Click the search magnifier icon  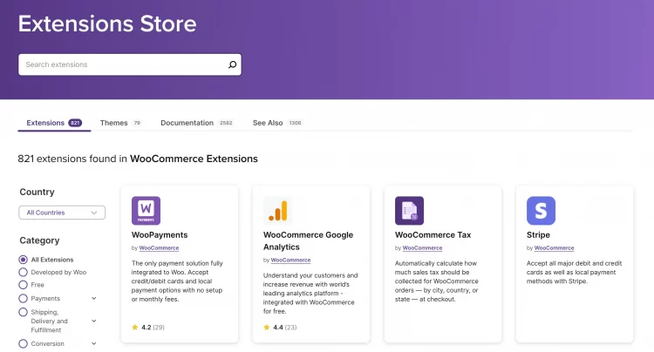[232, 64]
